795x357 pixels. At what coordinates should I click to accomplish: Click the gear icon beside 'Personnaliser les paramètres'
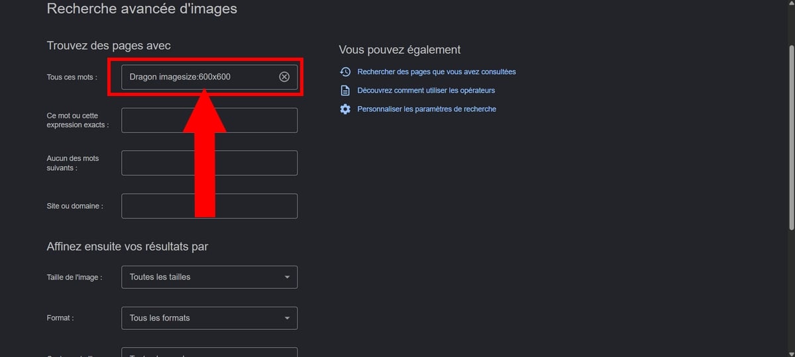345,109
